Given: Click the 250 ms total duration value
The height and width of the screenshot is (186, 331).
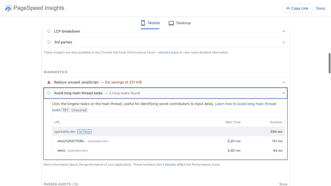Looking at the screenshot, I should click(276, 132).
